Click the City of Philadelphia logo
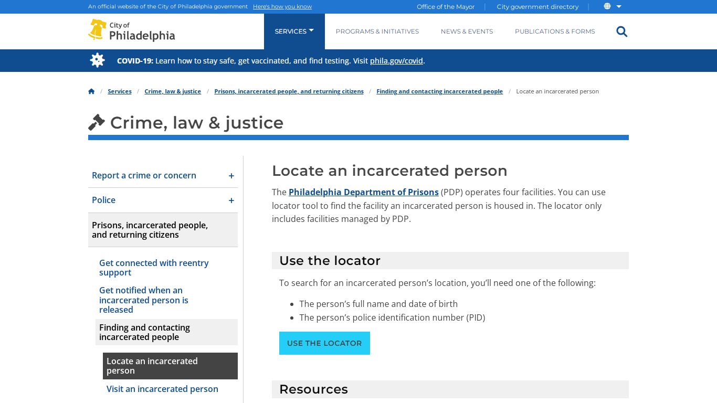 click(x=132, y=30)
